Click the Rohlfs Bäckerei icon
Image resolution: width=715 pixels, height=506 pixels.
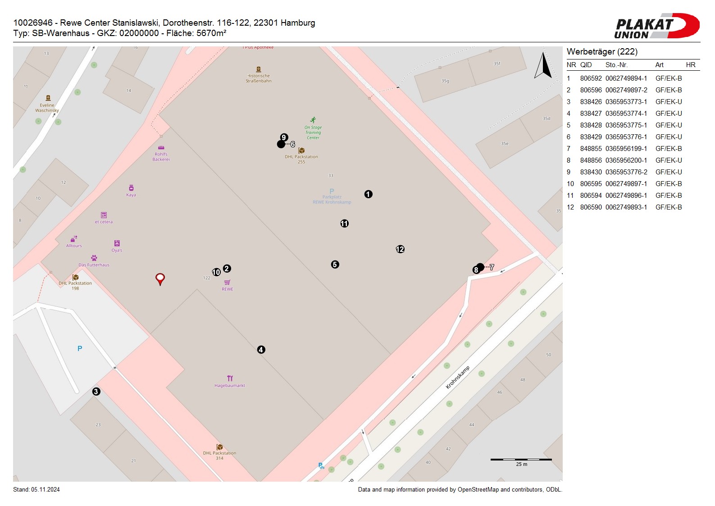(x=161, y=148)
